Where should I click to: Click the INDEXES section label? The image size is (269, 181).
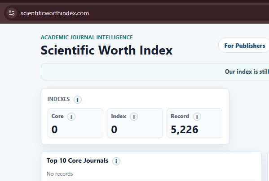58,99
